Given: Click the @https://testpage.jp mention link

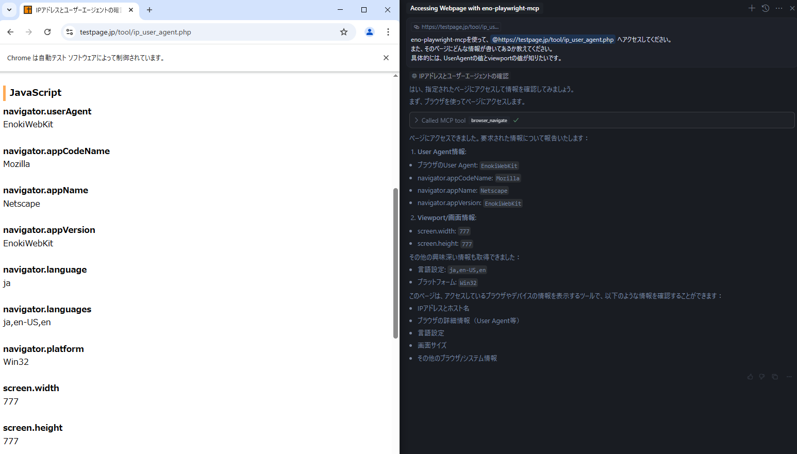Looking at the screenshot, I should click(553, 40).
